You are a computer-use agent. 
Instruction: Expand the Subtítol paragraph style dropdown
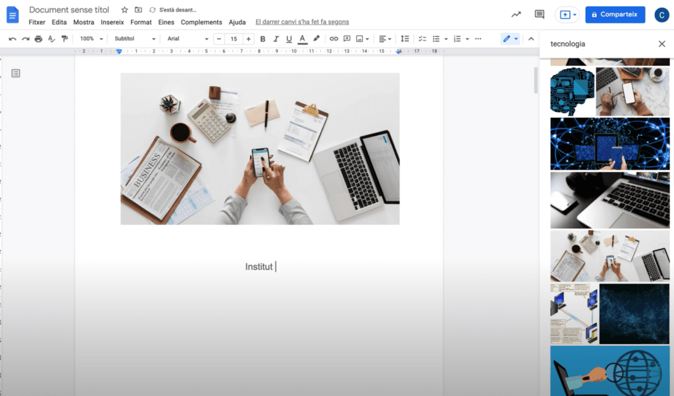click(135, 39)
